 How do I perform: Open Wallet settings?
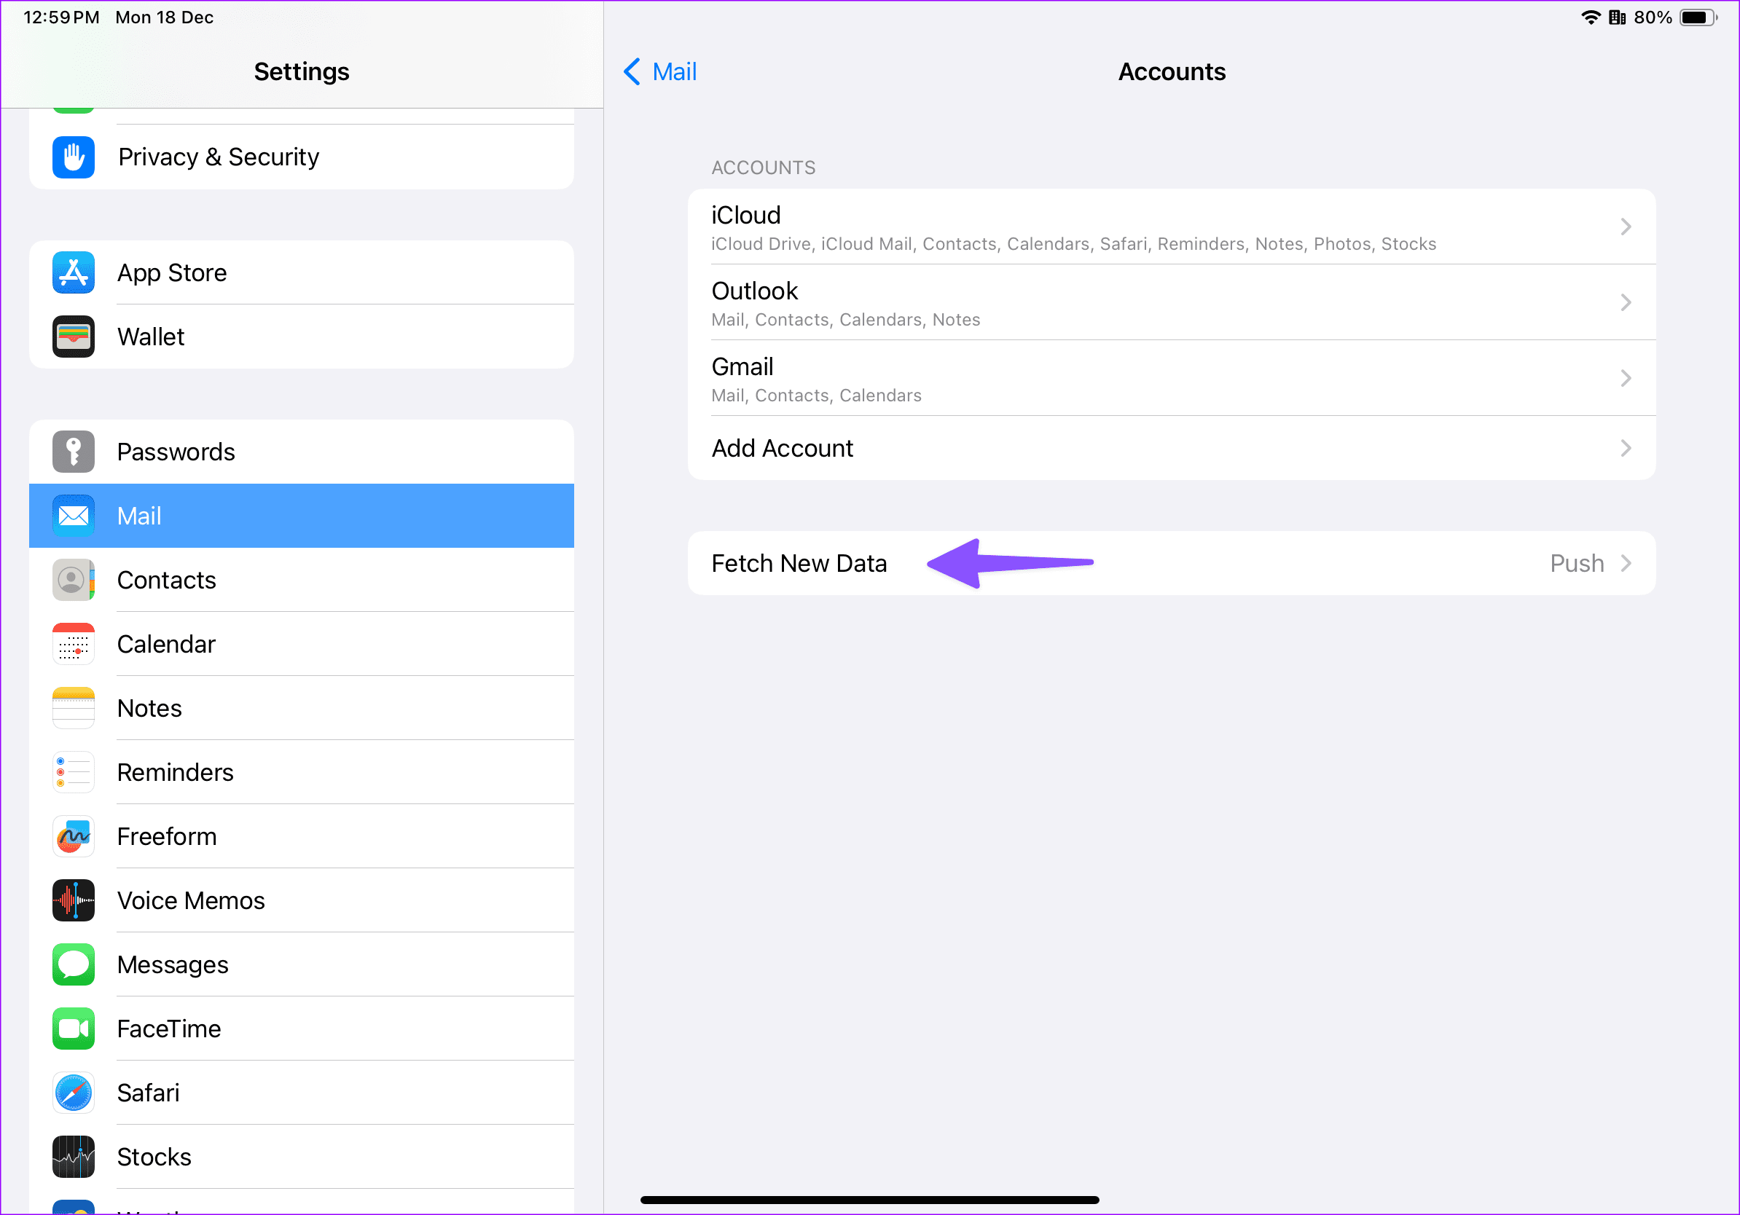tap(151, 337)
